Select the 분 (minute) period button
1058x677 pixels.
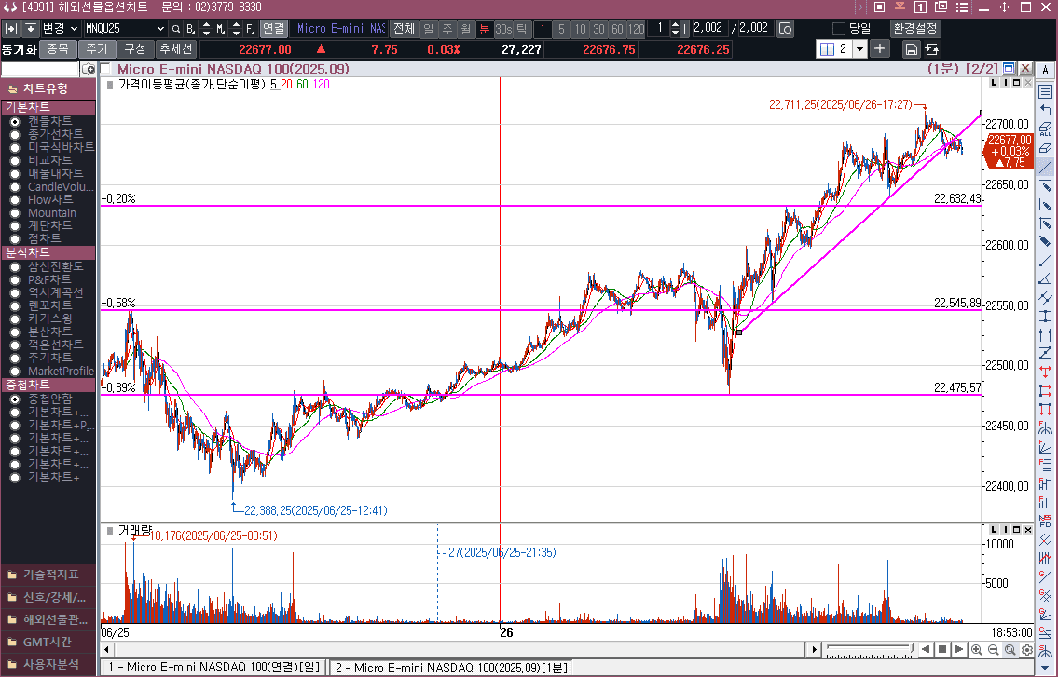485,29
